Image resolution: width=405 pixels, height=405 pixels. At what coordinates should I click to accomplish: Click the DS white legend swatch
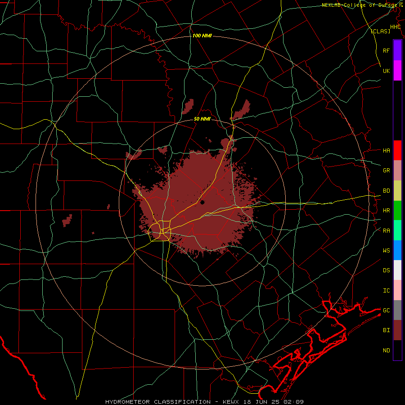point(397,270)
